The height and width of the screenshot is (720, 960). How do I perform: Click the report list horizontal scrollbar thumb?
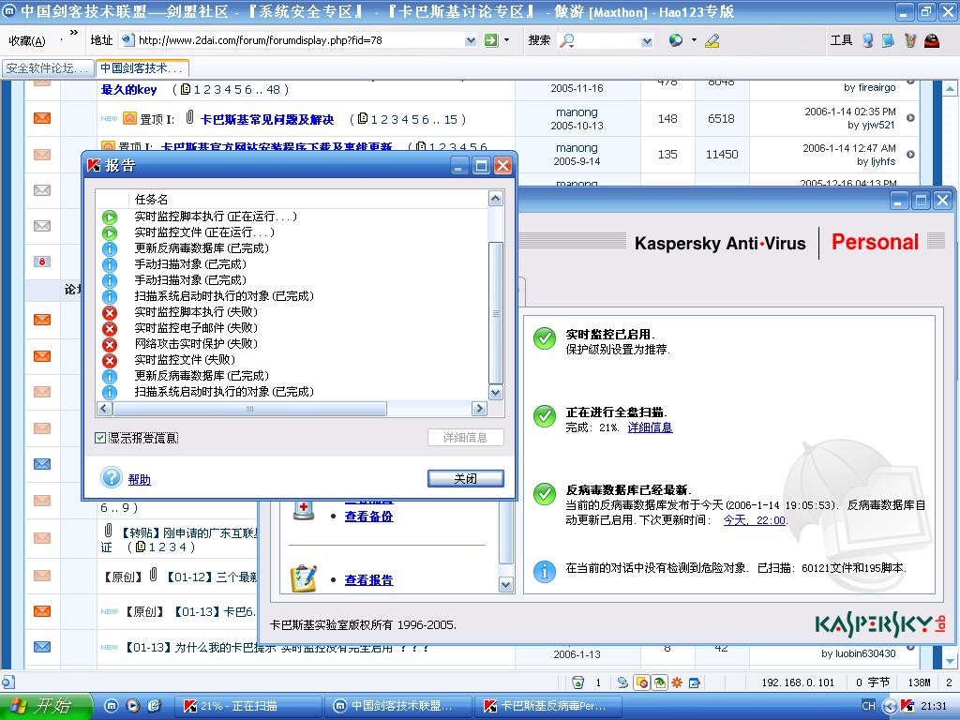click(249, 409)
